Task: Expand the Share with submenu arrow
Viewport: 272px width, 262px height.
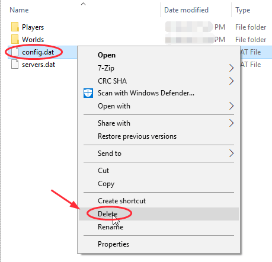Action: (231, 123)
